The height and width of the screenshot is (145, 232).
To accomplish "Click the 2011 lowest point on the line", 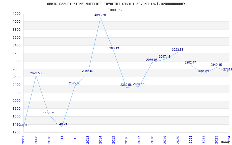I will click(62, 127).
